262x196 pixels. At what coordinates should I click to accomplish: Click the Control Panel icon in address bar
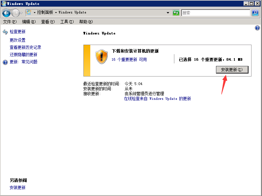[29, 12]
